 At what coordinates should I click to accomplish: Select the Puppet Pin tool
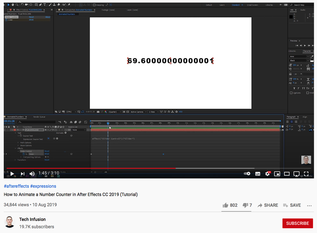(x=69, y=5)
